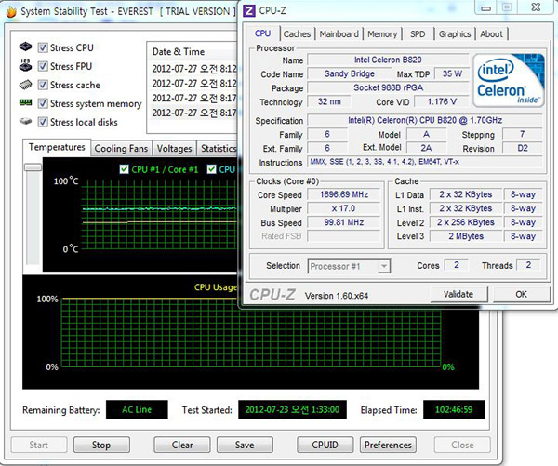The height and width of the screenshot is (466, 558).
Task: Click the Specification Celeron B820 @ 1.70GHz field
Action: click(x=425, y=120)
